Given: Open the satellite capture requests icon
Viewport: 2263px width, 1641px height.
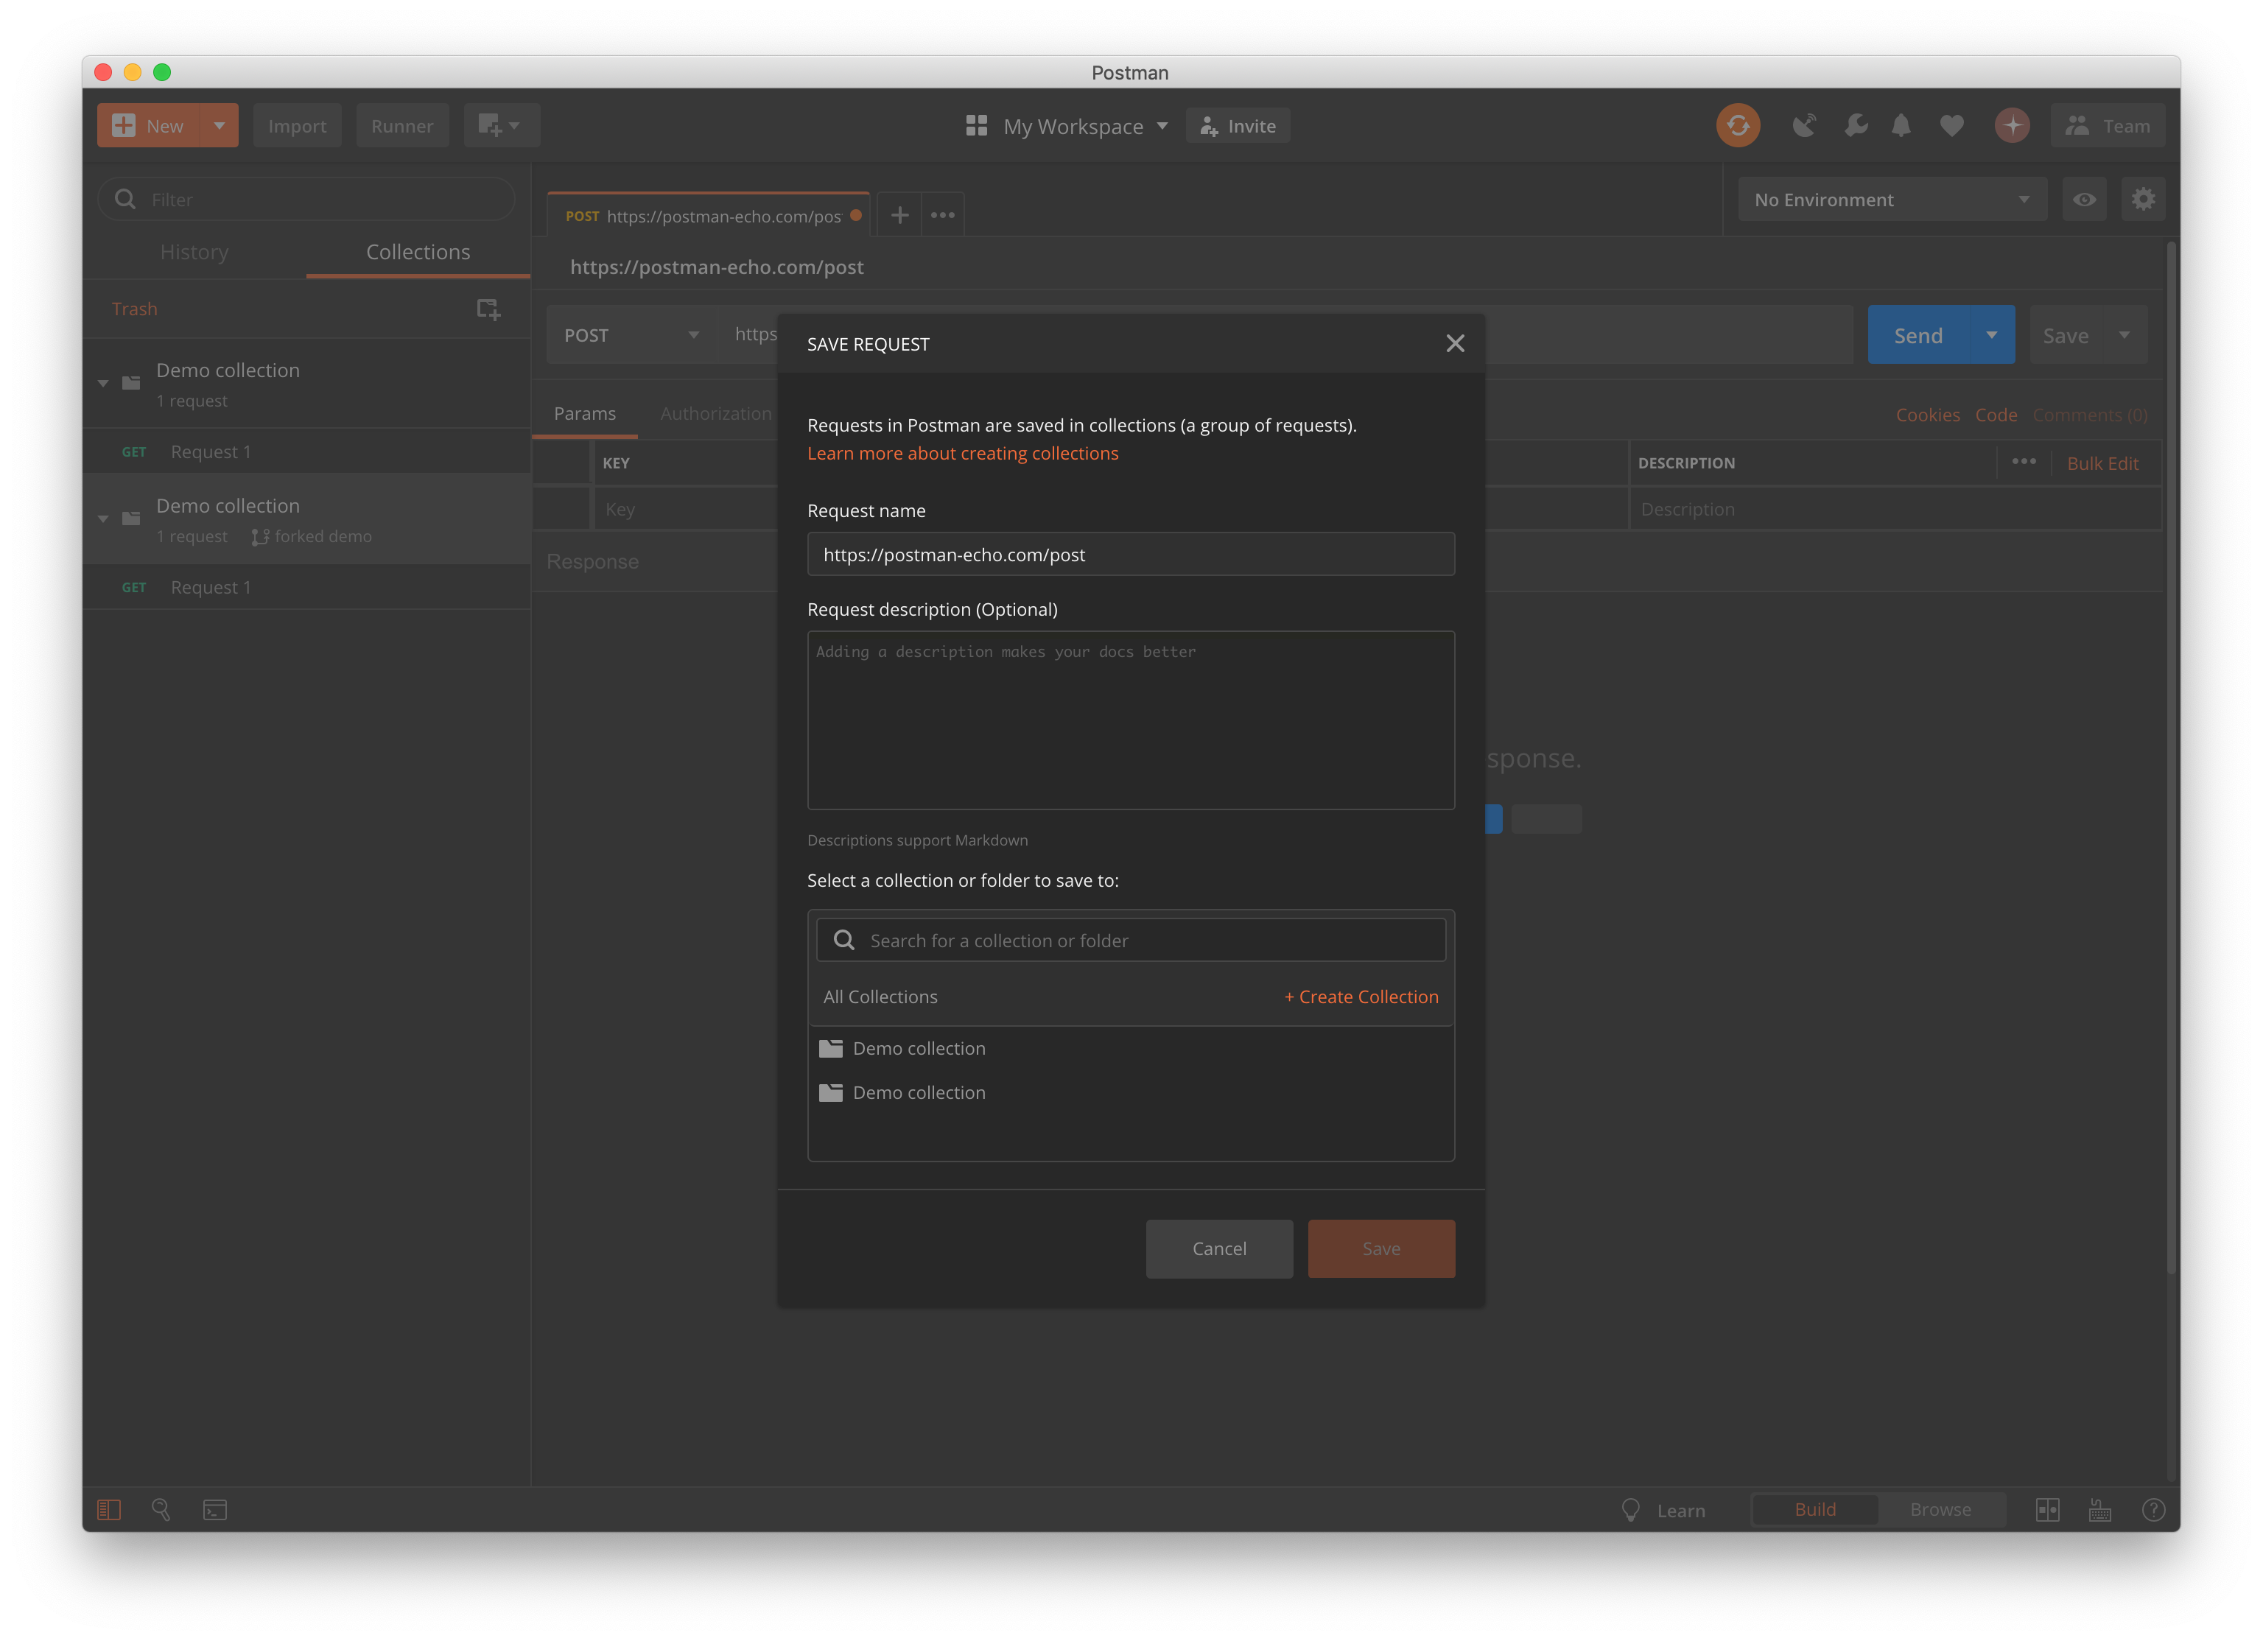Looking at the screenshot, I should [1804, 126].
